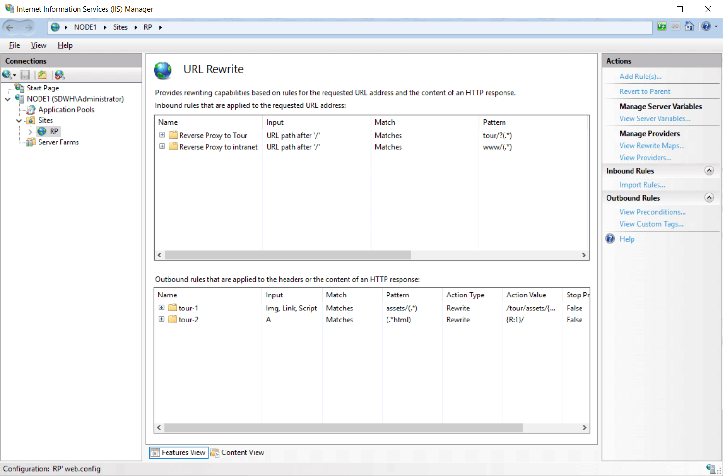This screenshot has width=723, height=476.
Task: Open View Rewrite Maps
Action: click(x=652, y=145)
